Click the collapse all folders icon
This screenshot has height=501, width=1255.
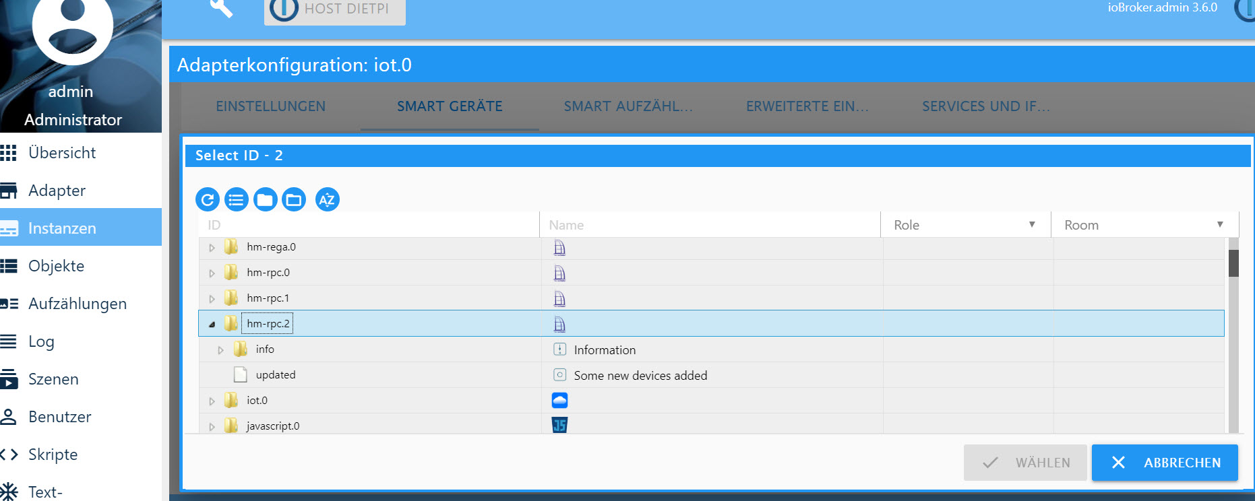pyautogui.click(x=266, y=199)
